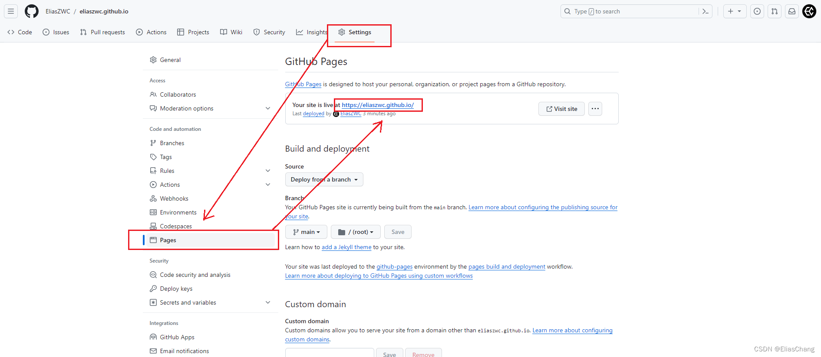Open Code security and analysis
The image size is (821, 357).
211,275
